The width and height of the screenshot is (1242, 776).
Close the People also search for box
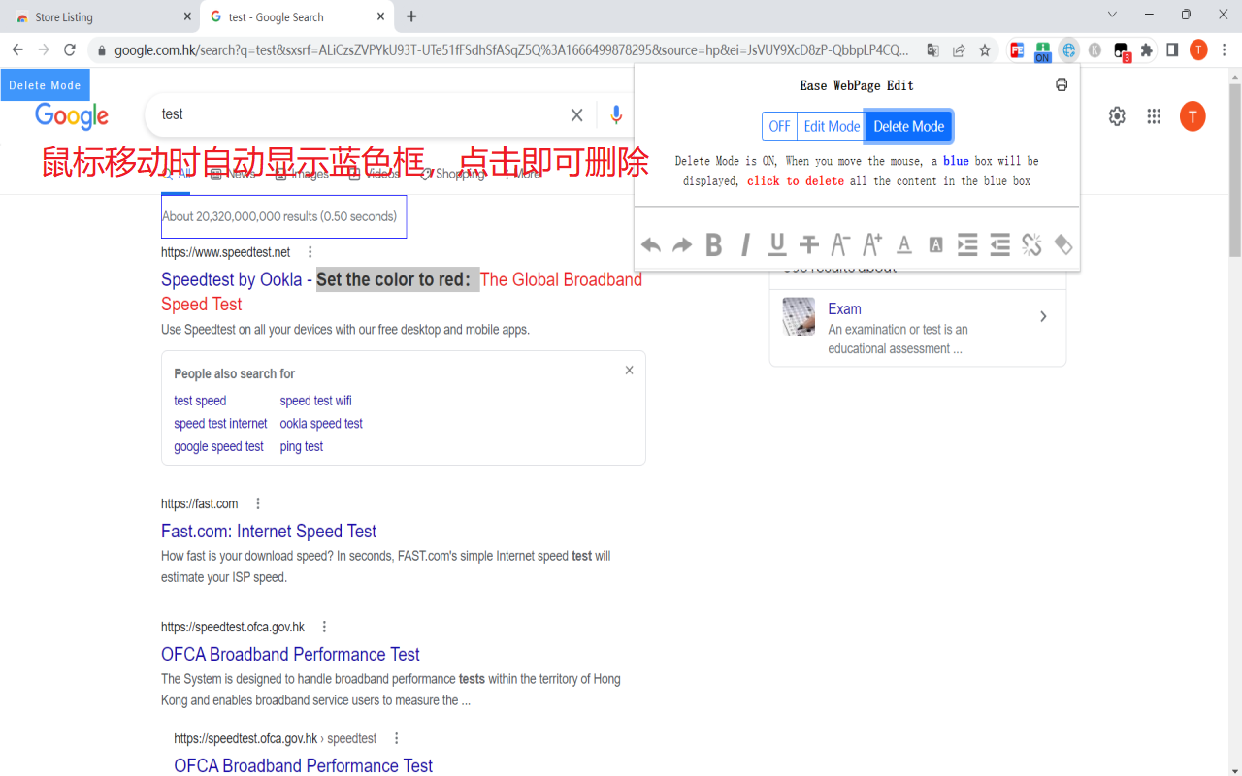coord(629,370)
